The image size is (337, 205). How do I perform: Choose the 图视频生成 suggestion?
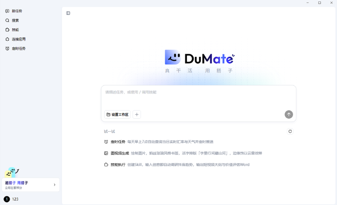[183, 153]
